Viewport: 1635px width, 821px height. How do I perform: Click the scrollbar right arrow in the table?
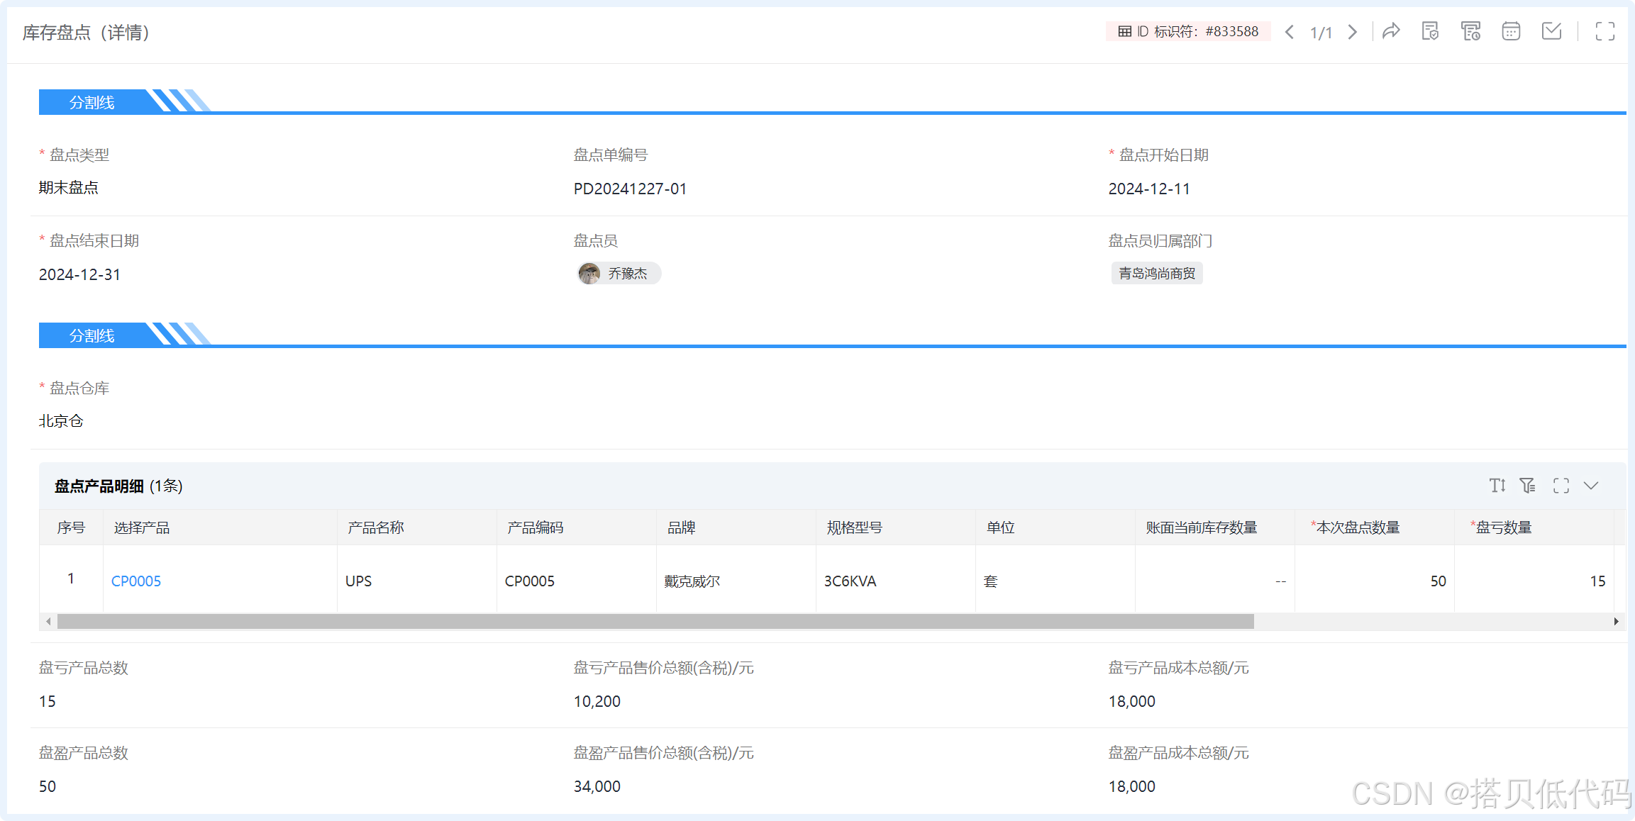1616,622
